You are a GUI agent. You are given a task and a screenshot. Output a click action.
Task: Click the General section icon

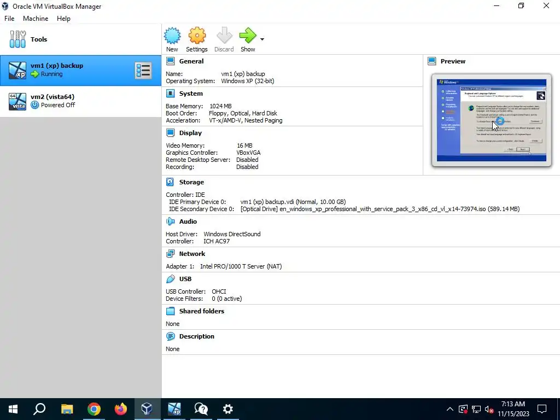171,61
